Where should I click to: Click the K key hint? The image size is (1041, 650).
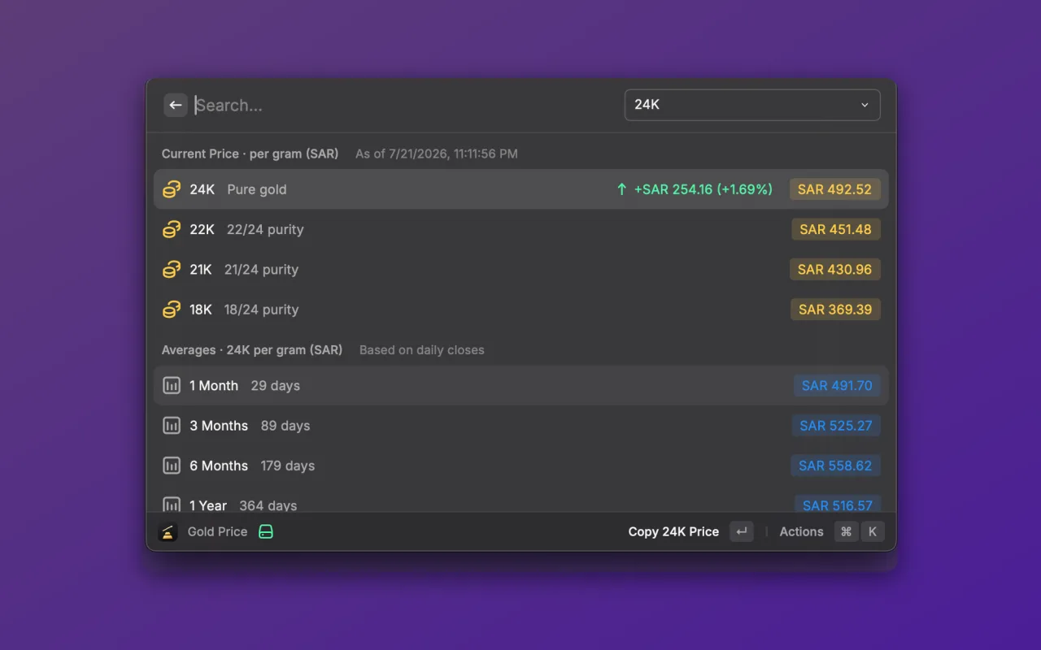point(873,531)
